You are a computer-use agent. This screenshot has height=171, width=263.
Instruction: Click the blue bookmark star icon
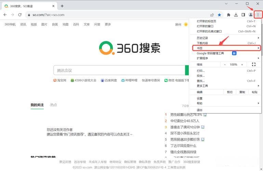click(x=219, y=15)
